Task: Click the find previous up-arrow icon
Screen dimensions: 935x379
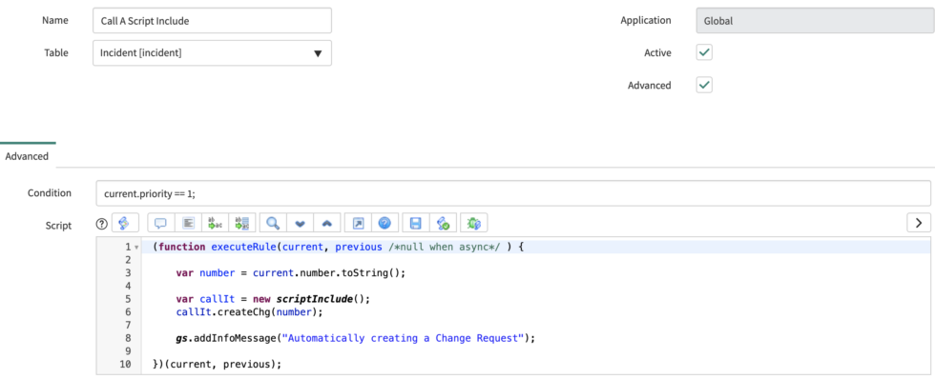Action: pos(326,223)
